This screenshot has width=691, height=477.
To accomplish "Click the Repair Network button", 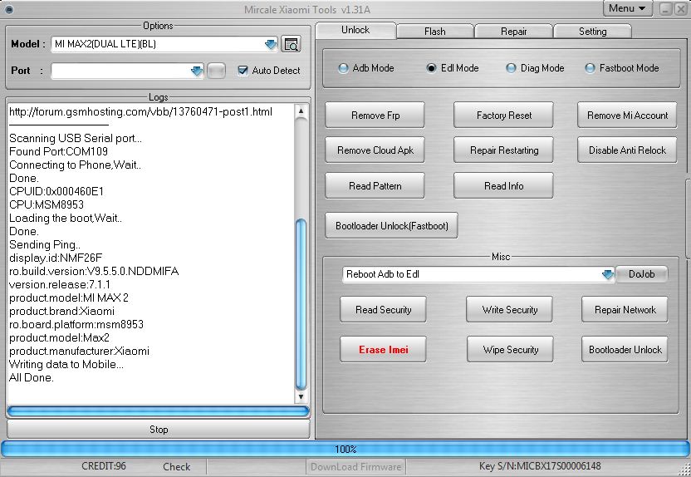I will pos(625,309).
